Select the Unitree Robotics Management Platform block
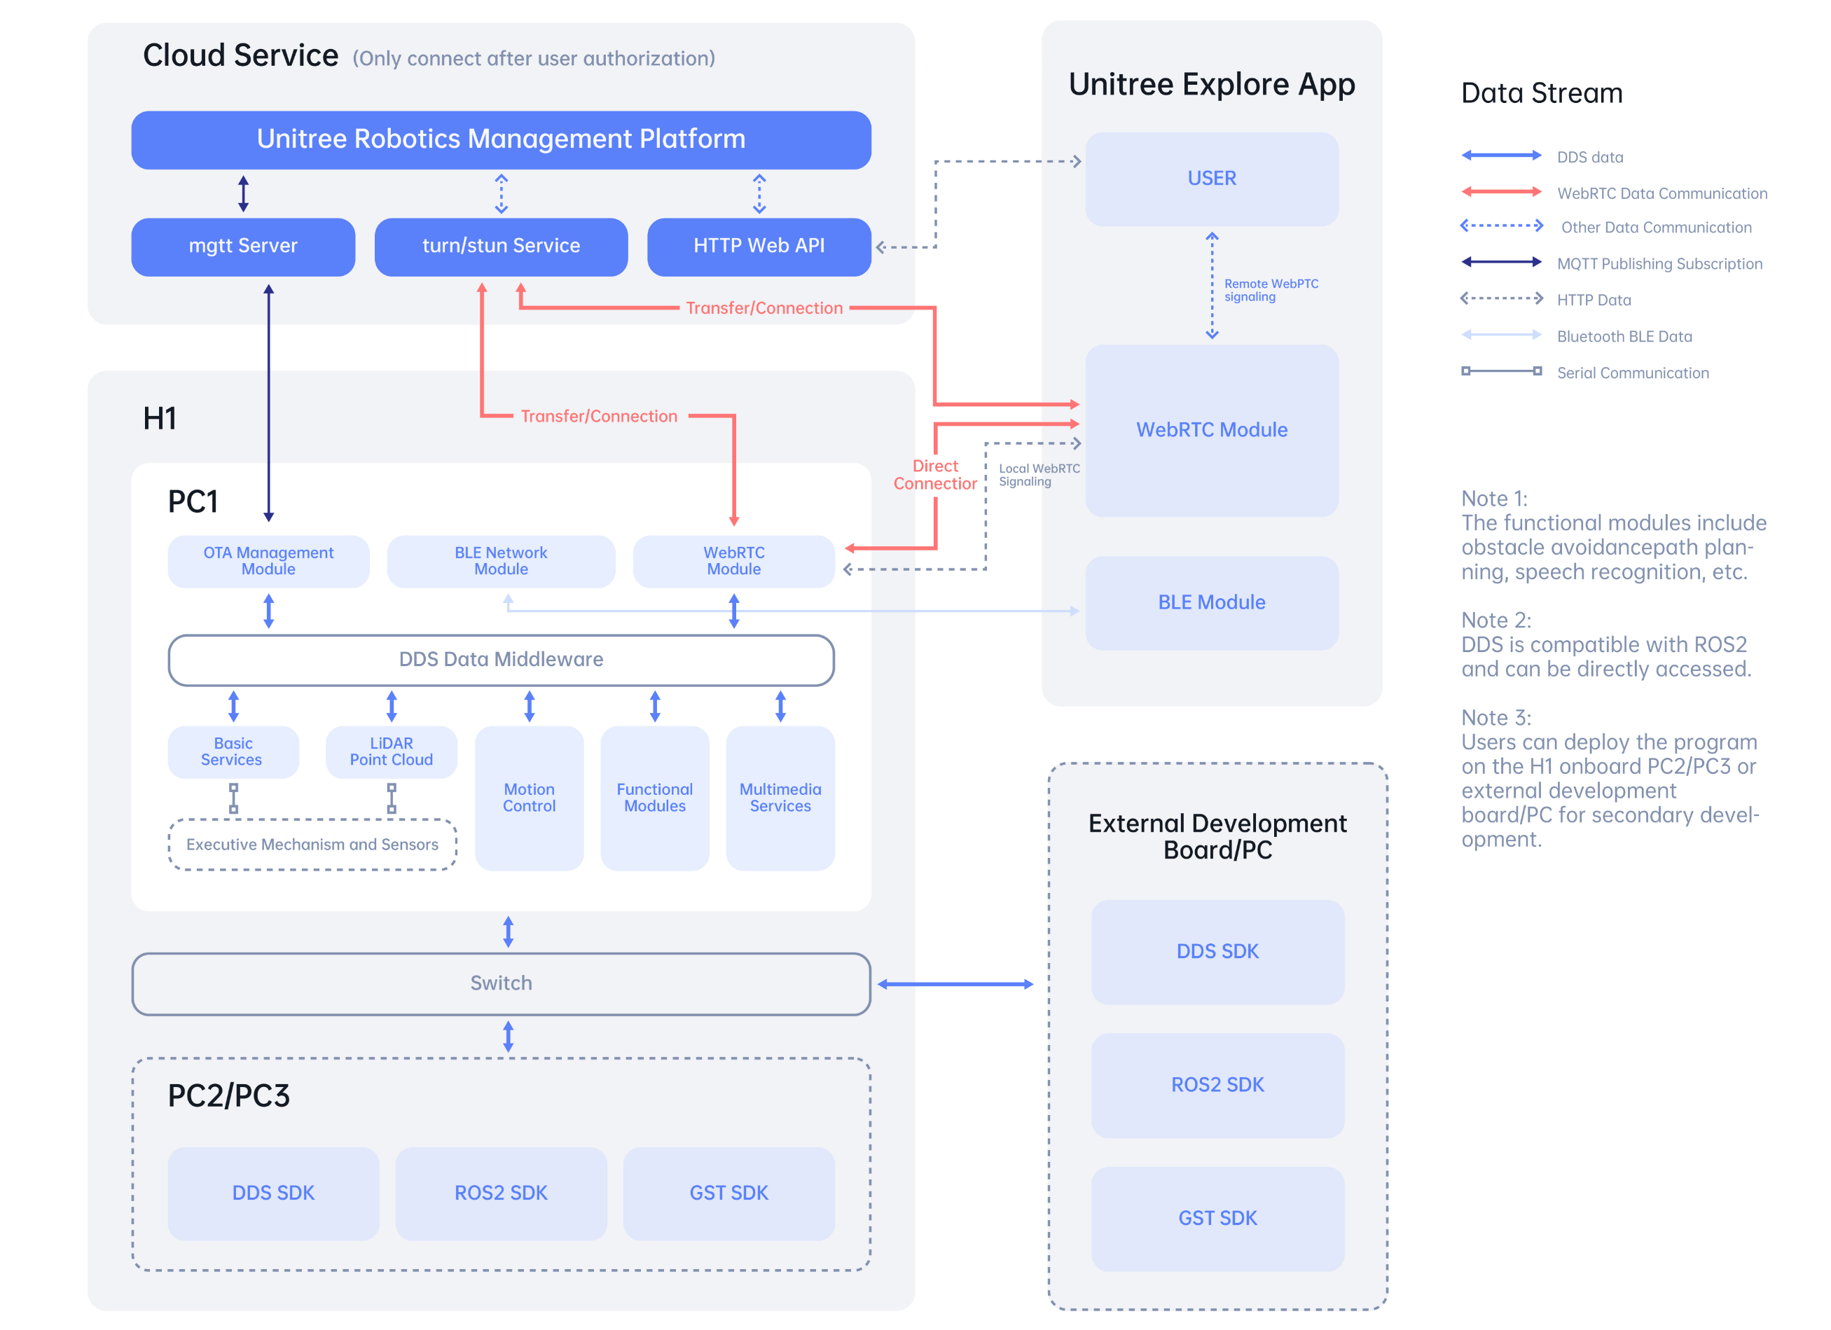The image size is (1831, 1330). 501,139
